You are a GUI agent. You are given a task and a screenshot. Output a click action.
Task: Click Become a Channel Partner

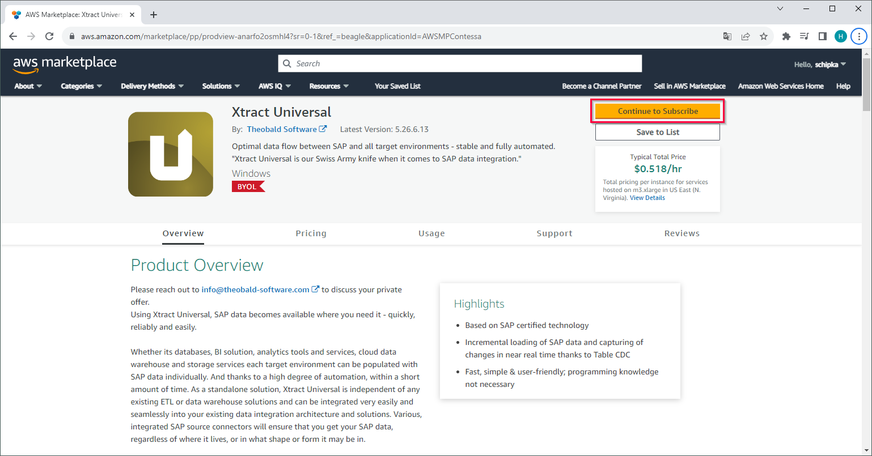click(602, 86)
